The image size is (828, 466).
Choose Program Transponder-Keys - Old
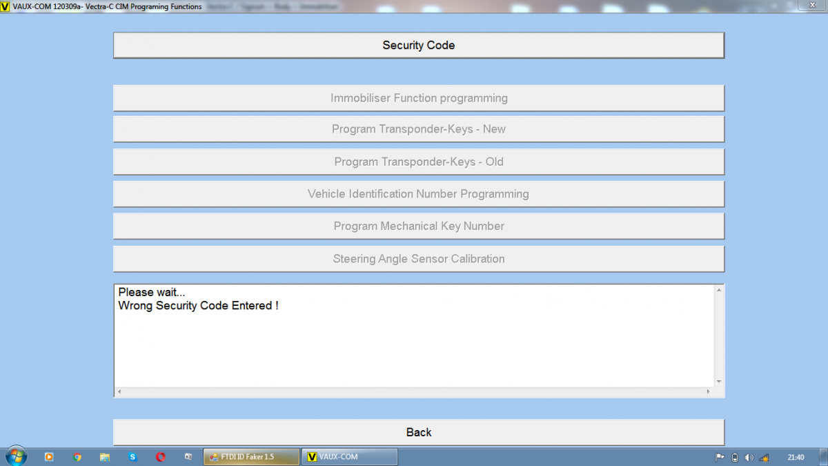419,162
